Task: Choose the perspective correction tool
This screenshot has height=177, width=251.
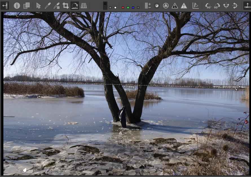Action: [84, 6]
